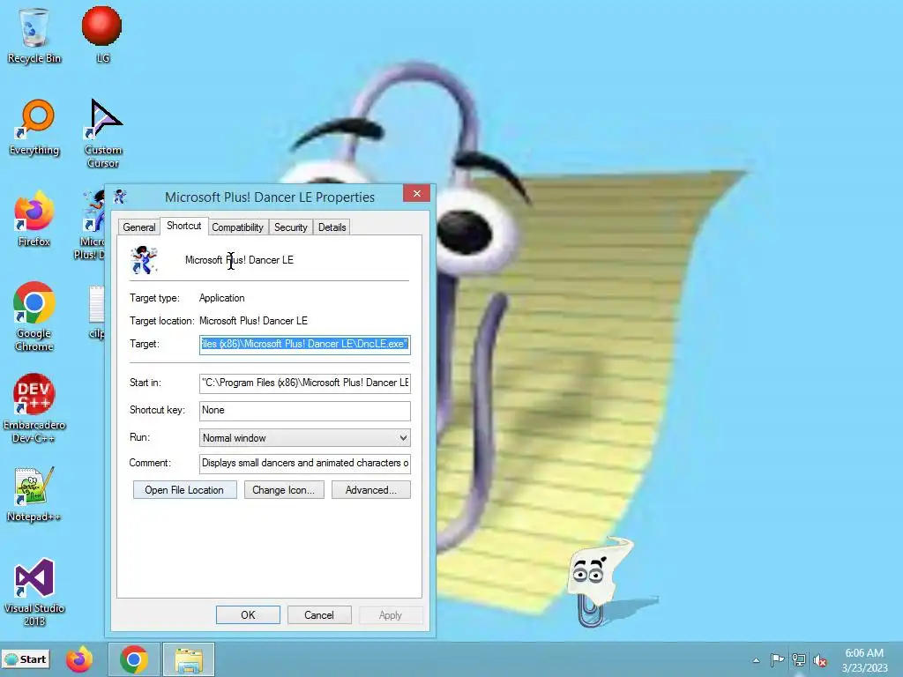The image size is (903, 677).
Task: Click the Start in field
Action: [304, 383]
